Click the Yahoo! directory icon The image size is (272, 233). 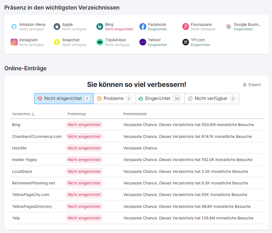(x=143, y=42)
